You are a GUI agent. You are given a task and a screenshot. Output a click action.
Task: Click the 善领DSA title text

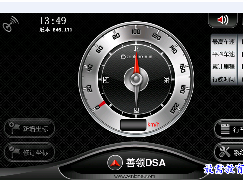(146, 163)
